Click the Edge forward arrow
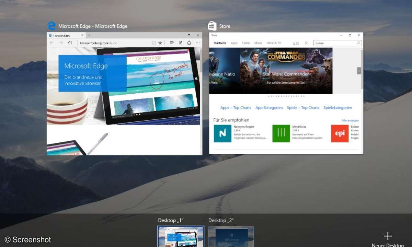 click(x=60, y=43)
